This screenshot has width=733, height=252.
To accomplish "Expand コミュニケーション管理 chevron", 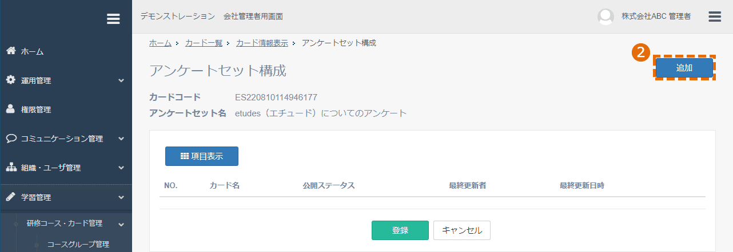I will pos(121,139).
